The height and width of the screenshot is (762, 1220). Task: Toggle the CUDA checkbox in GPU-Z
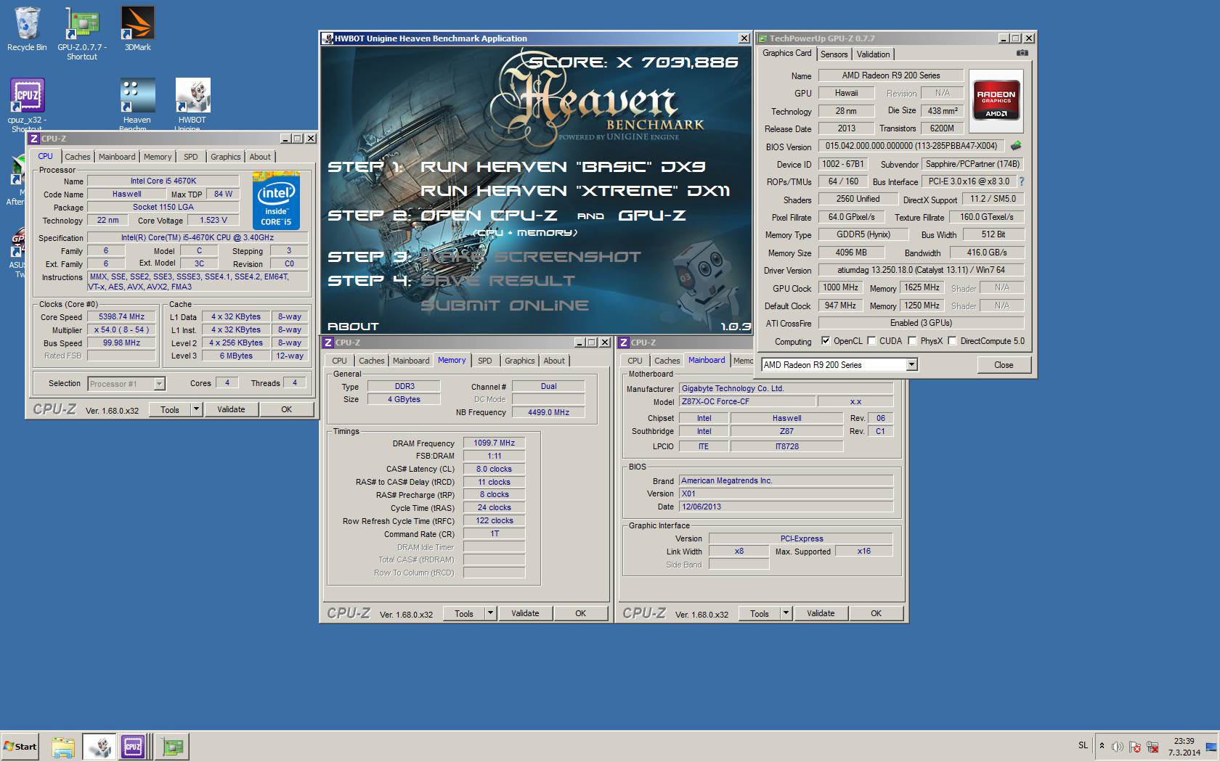pos(871,341)
